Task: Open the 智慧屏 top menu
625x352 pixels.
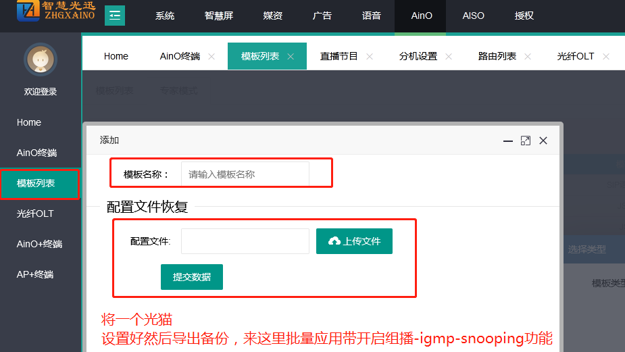Action: (219, 16)
